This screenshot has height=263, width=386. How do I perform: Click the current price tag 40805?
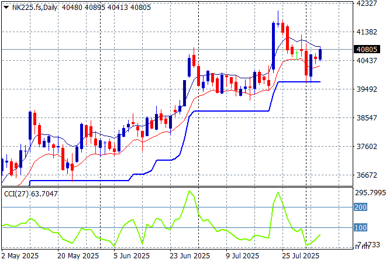(367, 50)
